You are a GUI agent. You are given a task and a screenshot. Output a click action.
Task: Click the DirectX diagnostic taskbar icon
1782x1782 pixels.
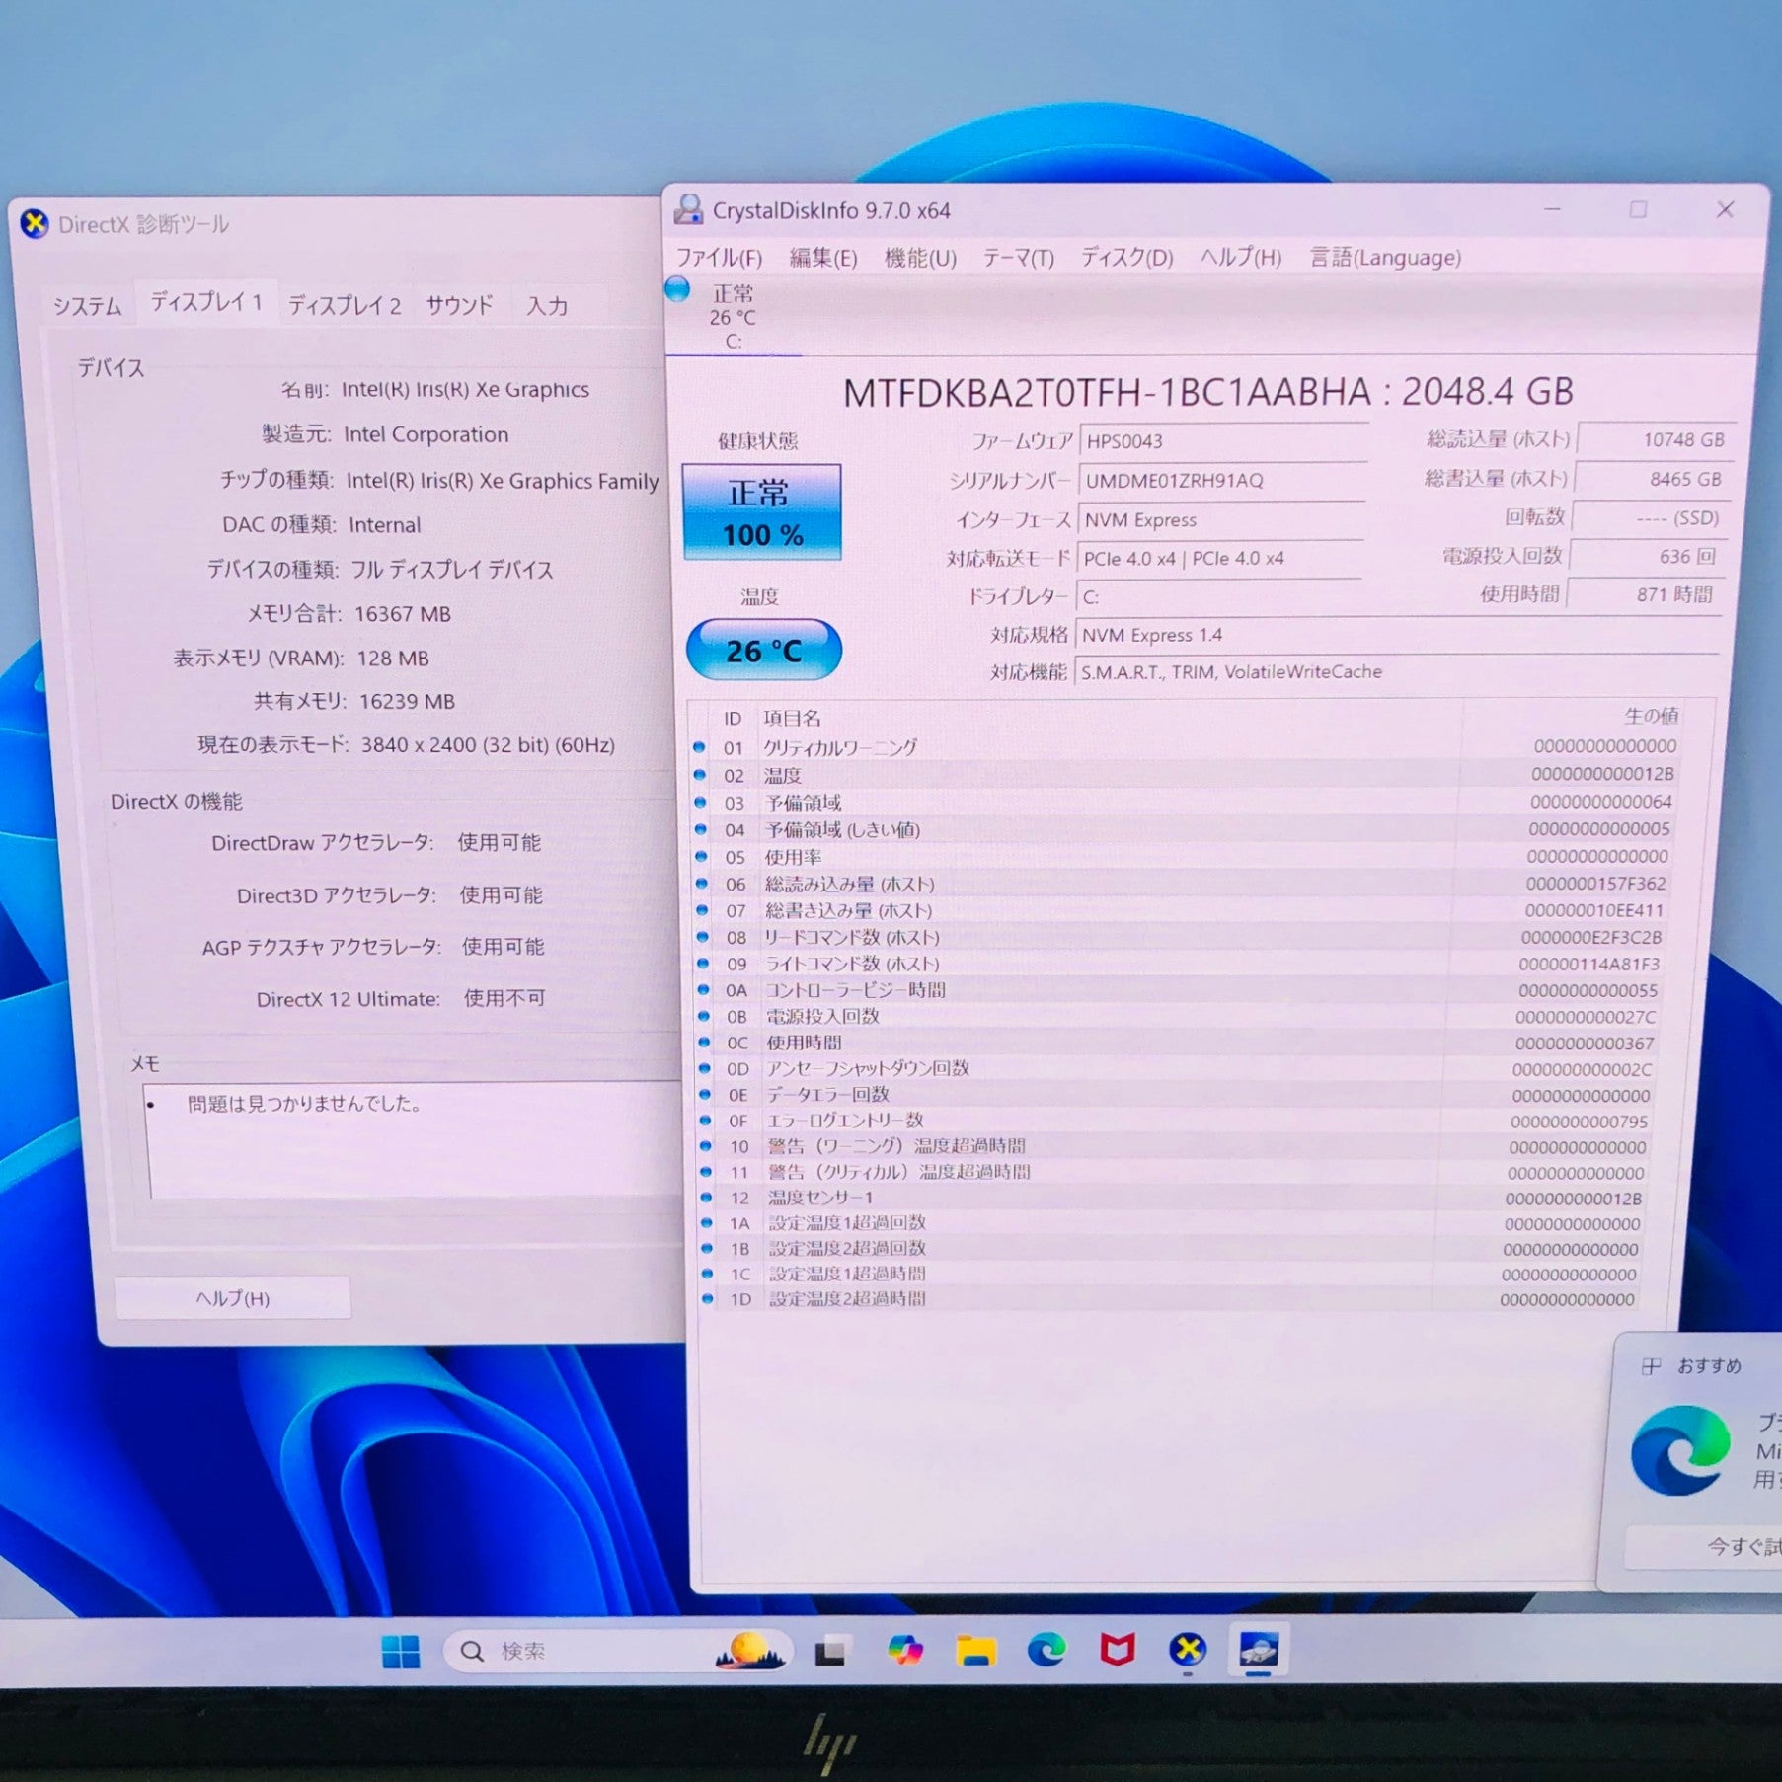point(1188,1649)
